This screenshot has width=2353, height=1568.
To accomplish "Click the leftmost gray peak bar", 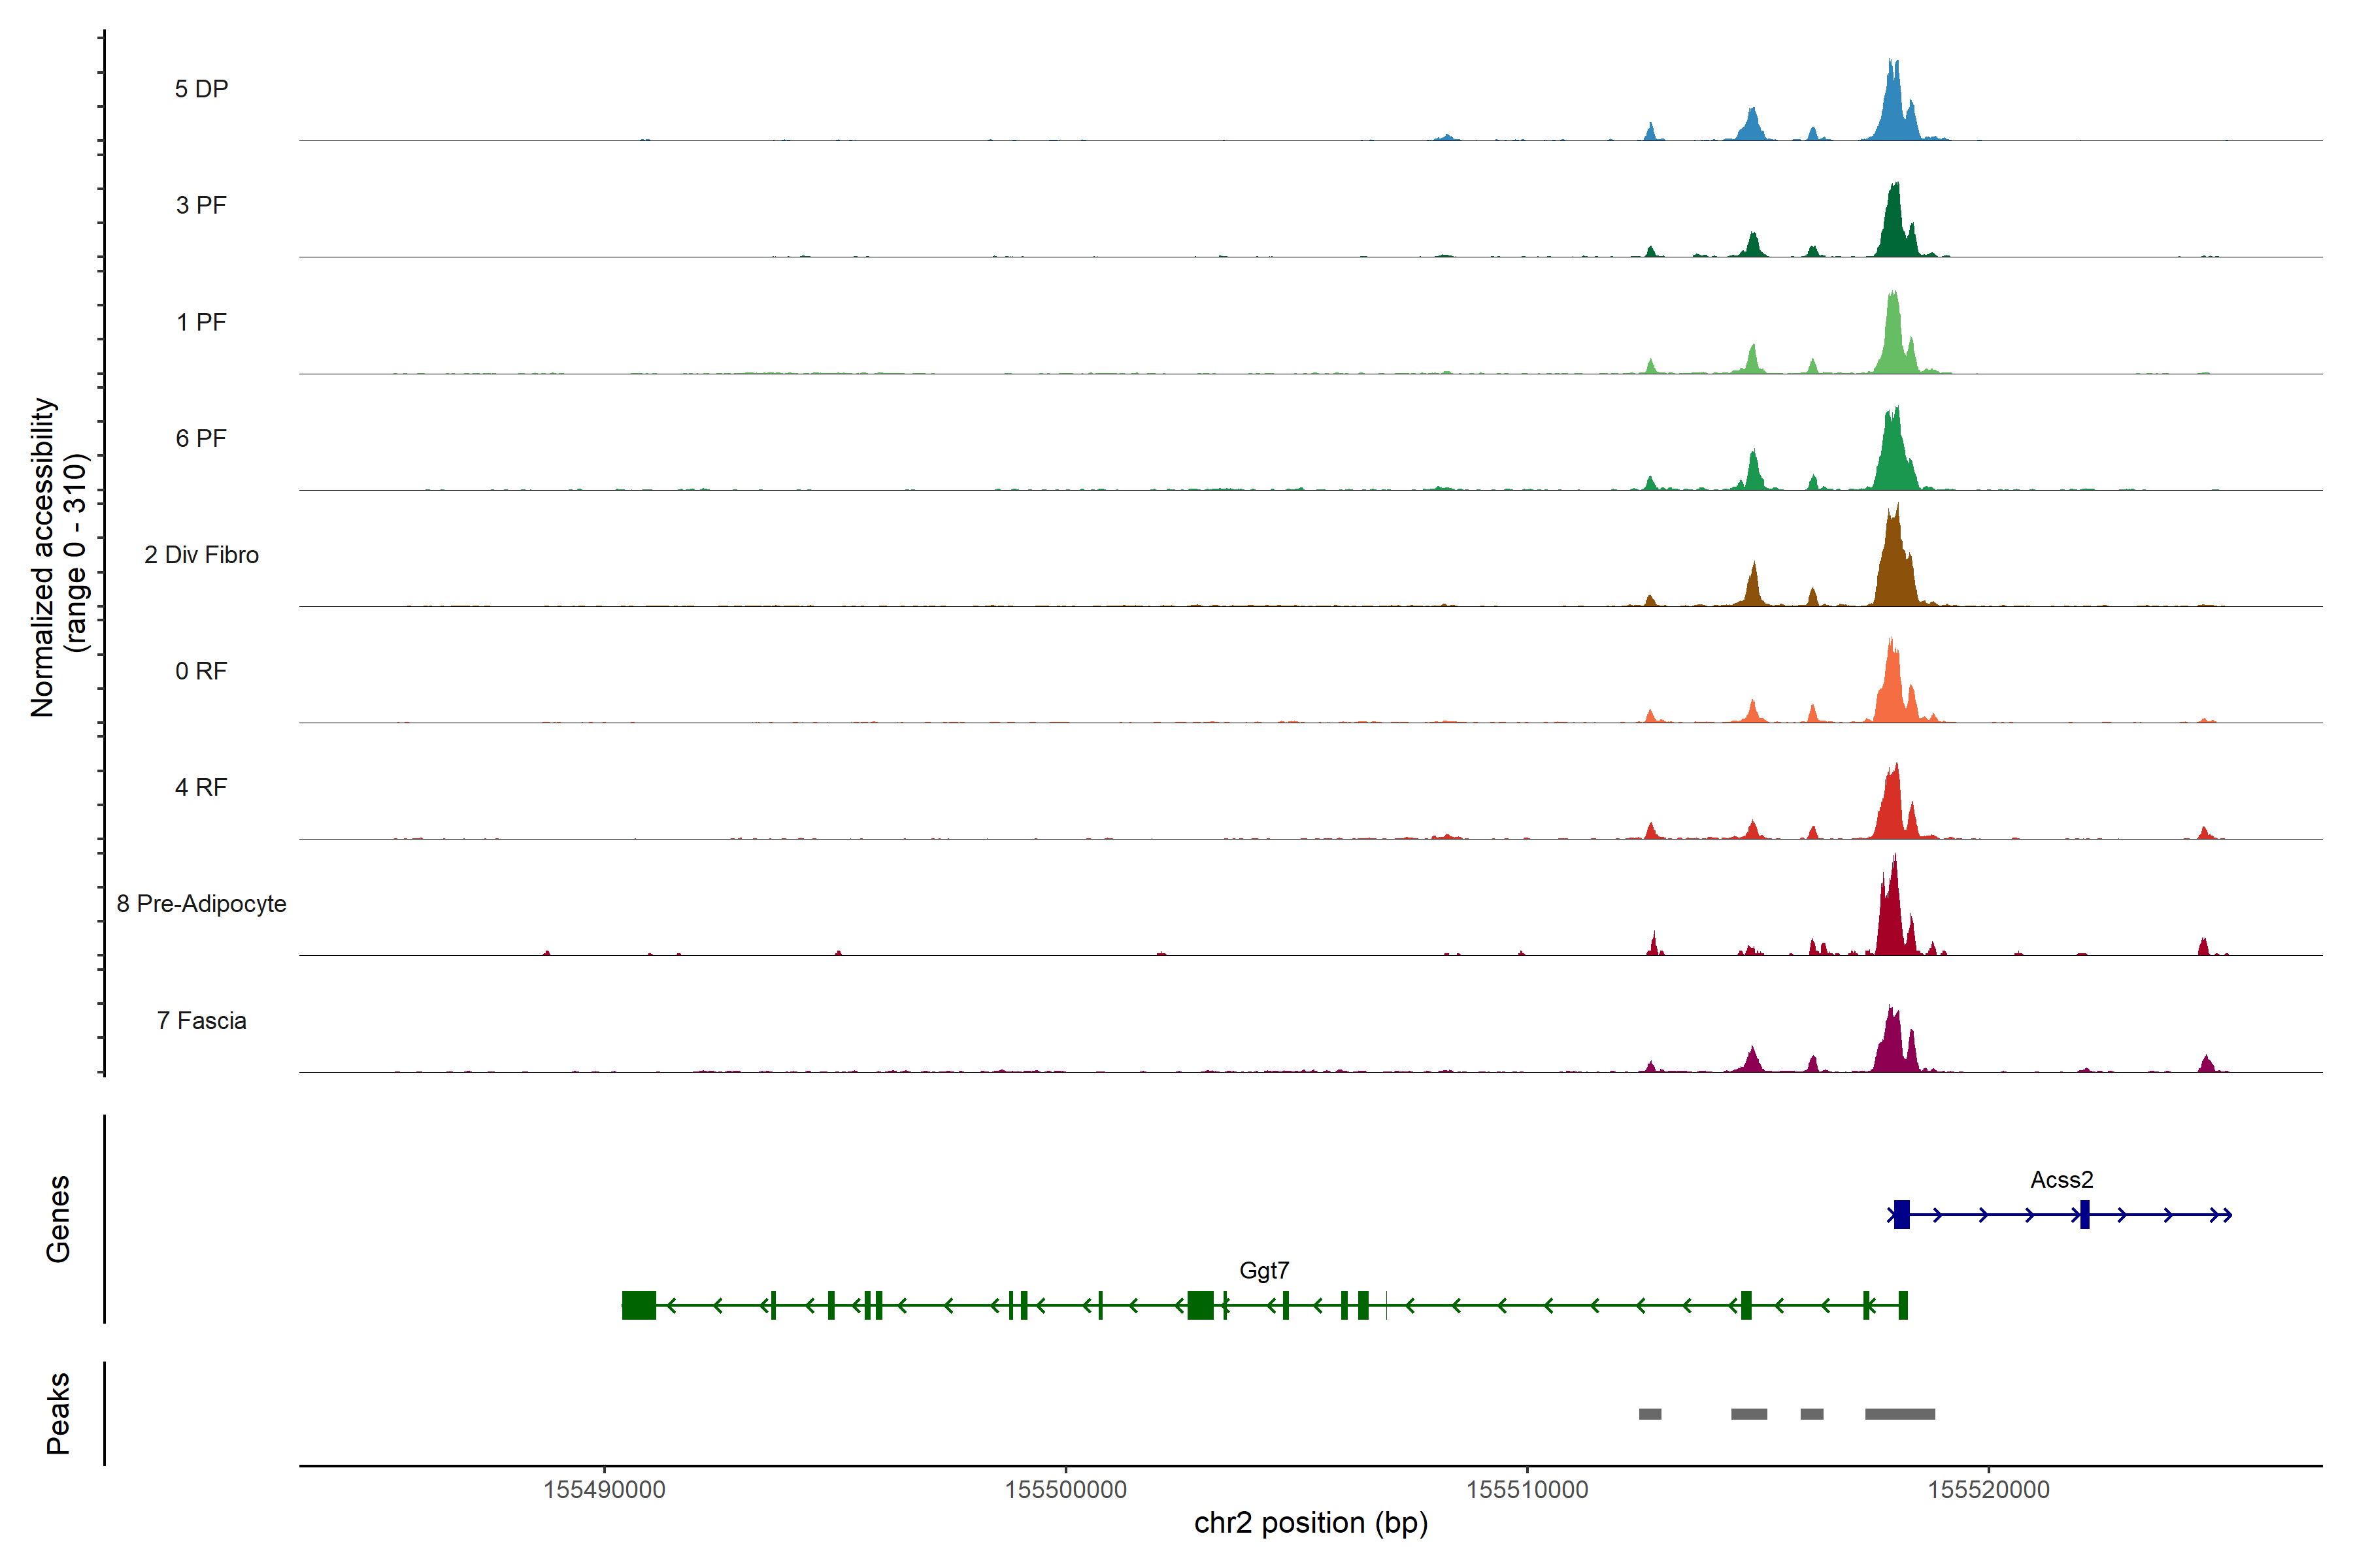I will click(1650, 1414).
